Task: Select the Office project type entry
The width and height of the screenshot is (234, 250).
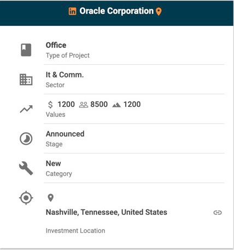Action: [134, 50]
